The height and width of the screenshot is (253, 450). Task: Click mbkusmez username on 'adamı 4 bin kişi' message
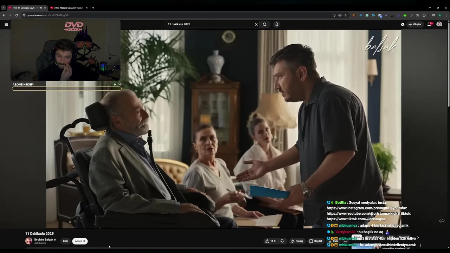[x=348, y=226]
